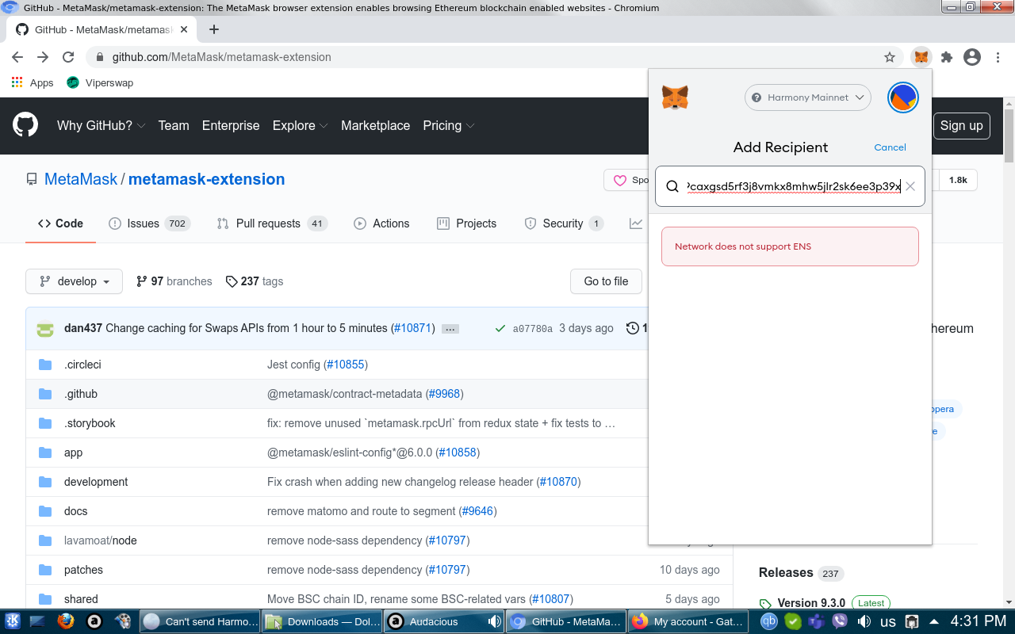Click the green check status on the commit
This screenshot has height=634, width=1015.
(x=500, y=328)
